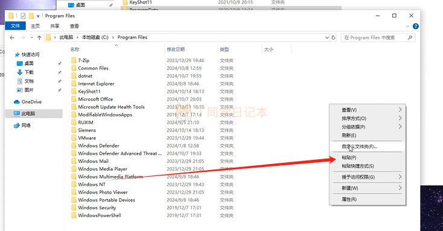Click the 桌面 desktop icon in sidebar
Viewport: 443px width, 231px height.
(x=20, y=63)
